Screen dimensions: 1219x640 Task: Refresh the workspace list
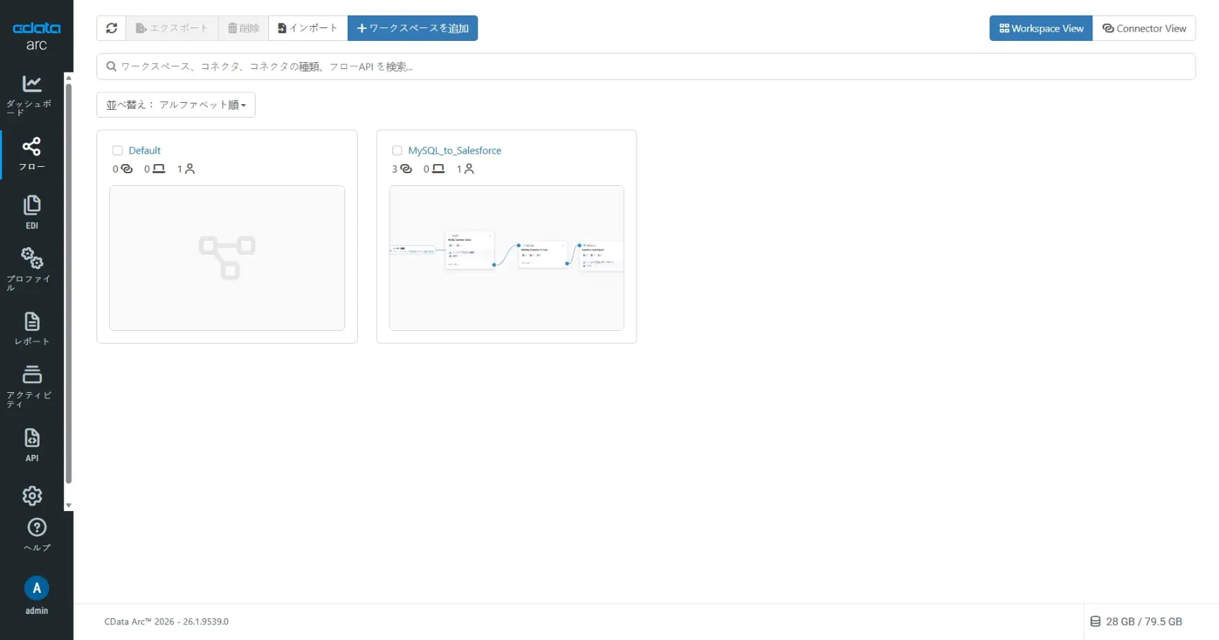point(111,28)
